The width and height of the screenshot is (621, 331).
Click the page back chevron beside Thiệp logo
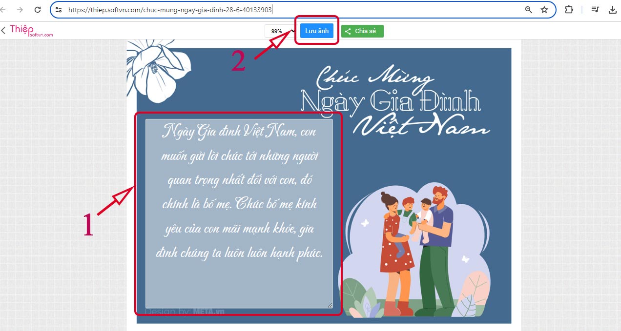tap(3, 31)
